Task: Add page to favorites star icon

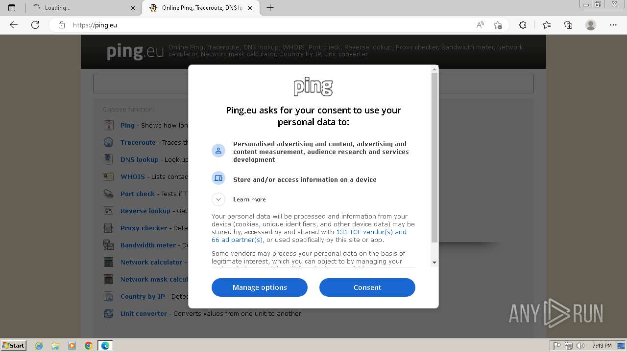Action: [x=498, y=25]
